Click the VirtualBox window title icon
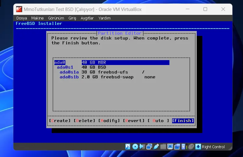 pos(19,9)
